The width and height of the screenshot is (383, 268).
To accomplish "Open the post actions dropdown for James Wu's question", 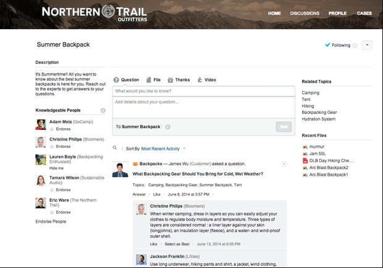I will [284, 164].
